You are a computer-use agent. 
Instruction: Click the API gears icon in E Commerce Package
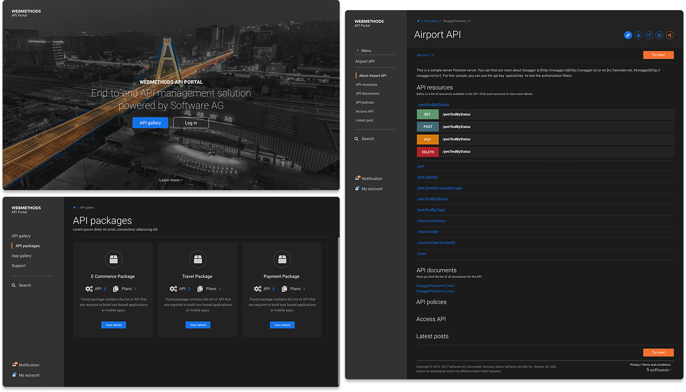pos(89,289)
